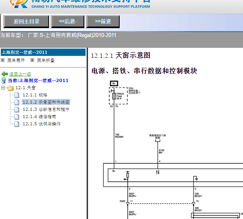The height and width of the screenshot is (219, 243).
Task: Click the 上海别克--君威--2011 blue header
Action: click(x=43, y=52)
